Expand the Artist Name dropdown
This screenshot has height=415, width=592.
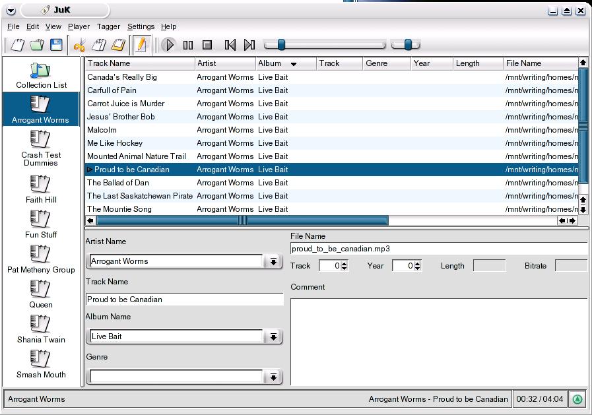(273, 262)
